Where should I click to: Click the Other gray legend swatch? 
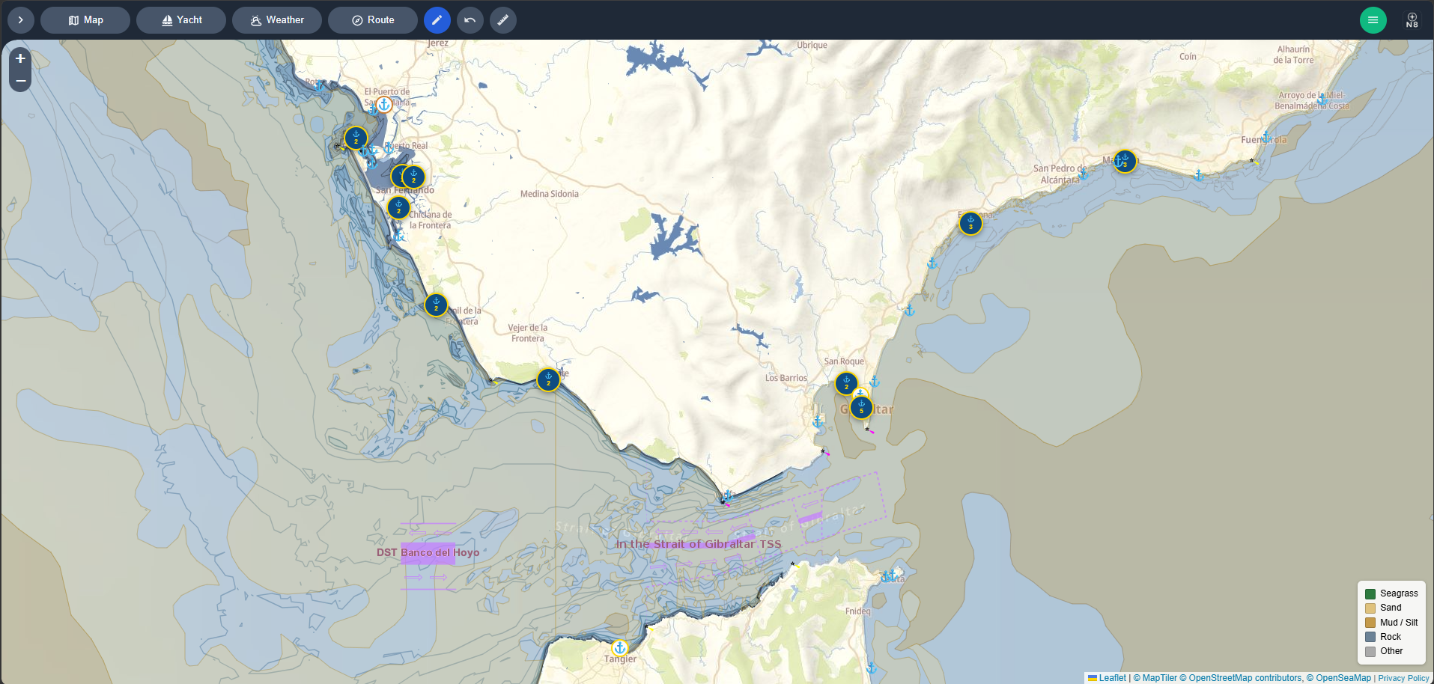click(1370, 652)
